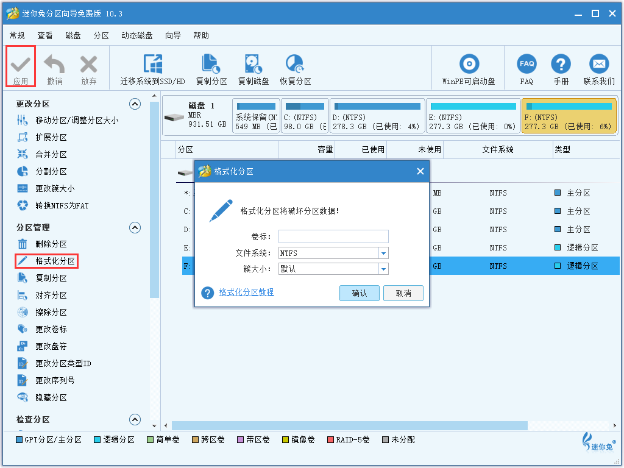Select the F: (NTFS) 277.3 GB partition block
Viewport: 624px width, 468px height.
[569, 116]
